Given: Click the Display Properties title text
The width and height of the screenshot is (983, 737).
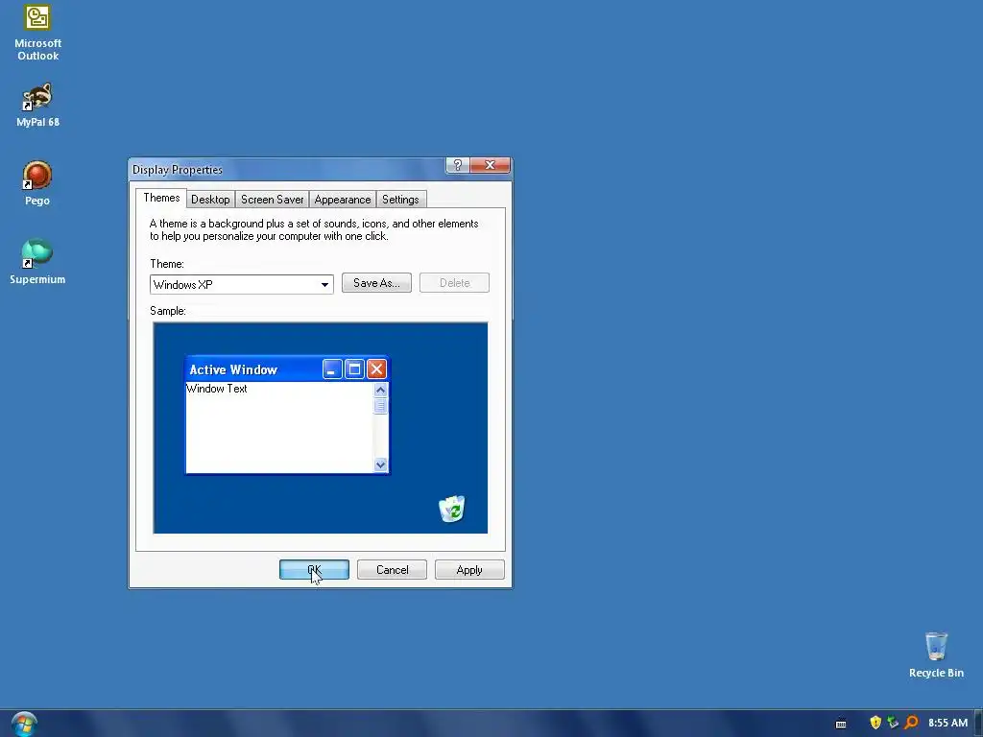Looking at the screenshot, I should pyautogui.click(x=178, y=170).
